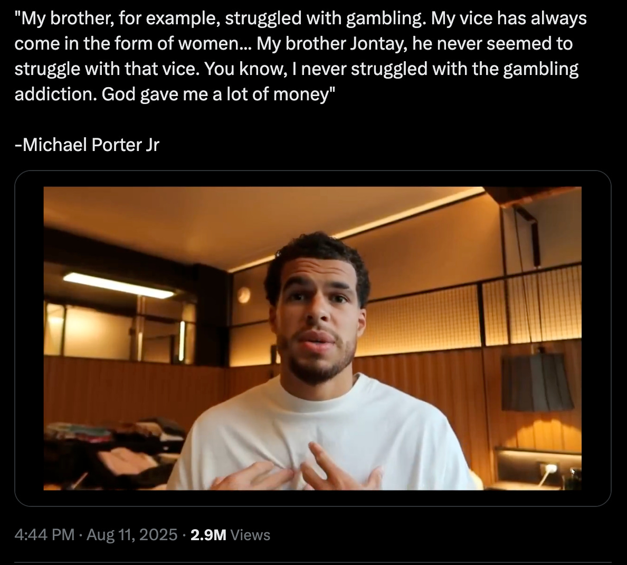Click the Views label beside 2.9M
The height and width of the screenshot is (565, 627).
(250, 535)
